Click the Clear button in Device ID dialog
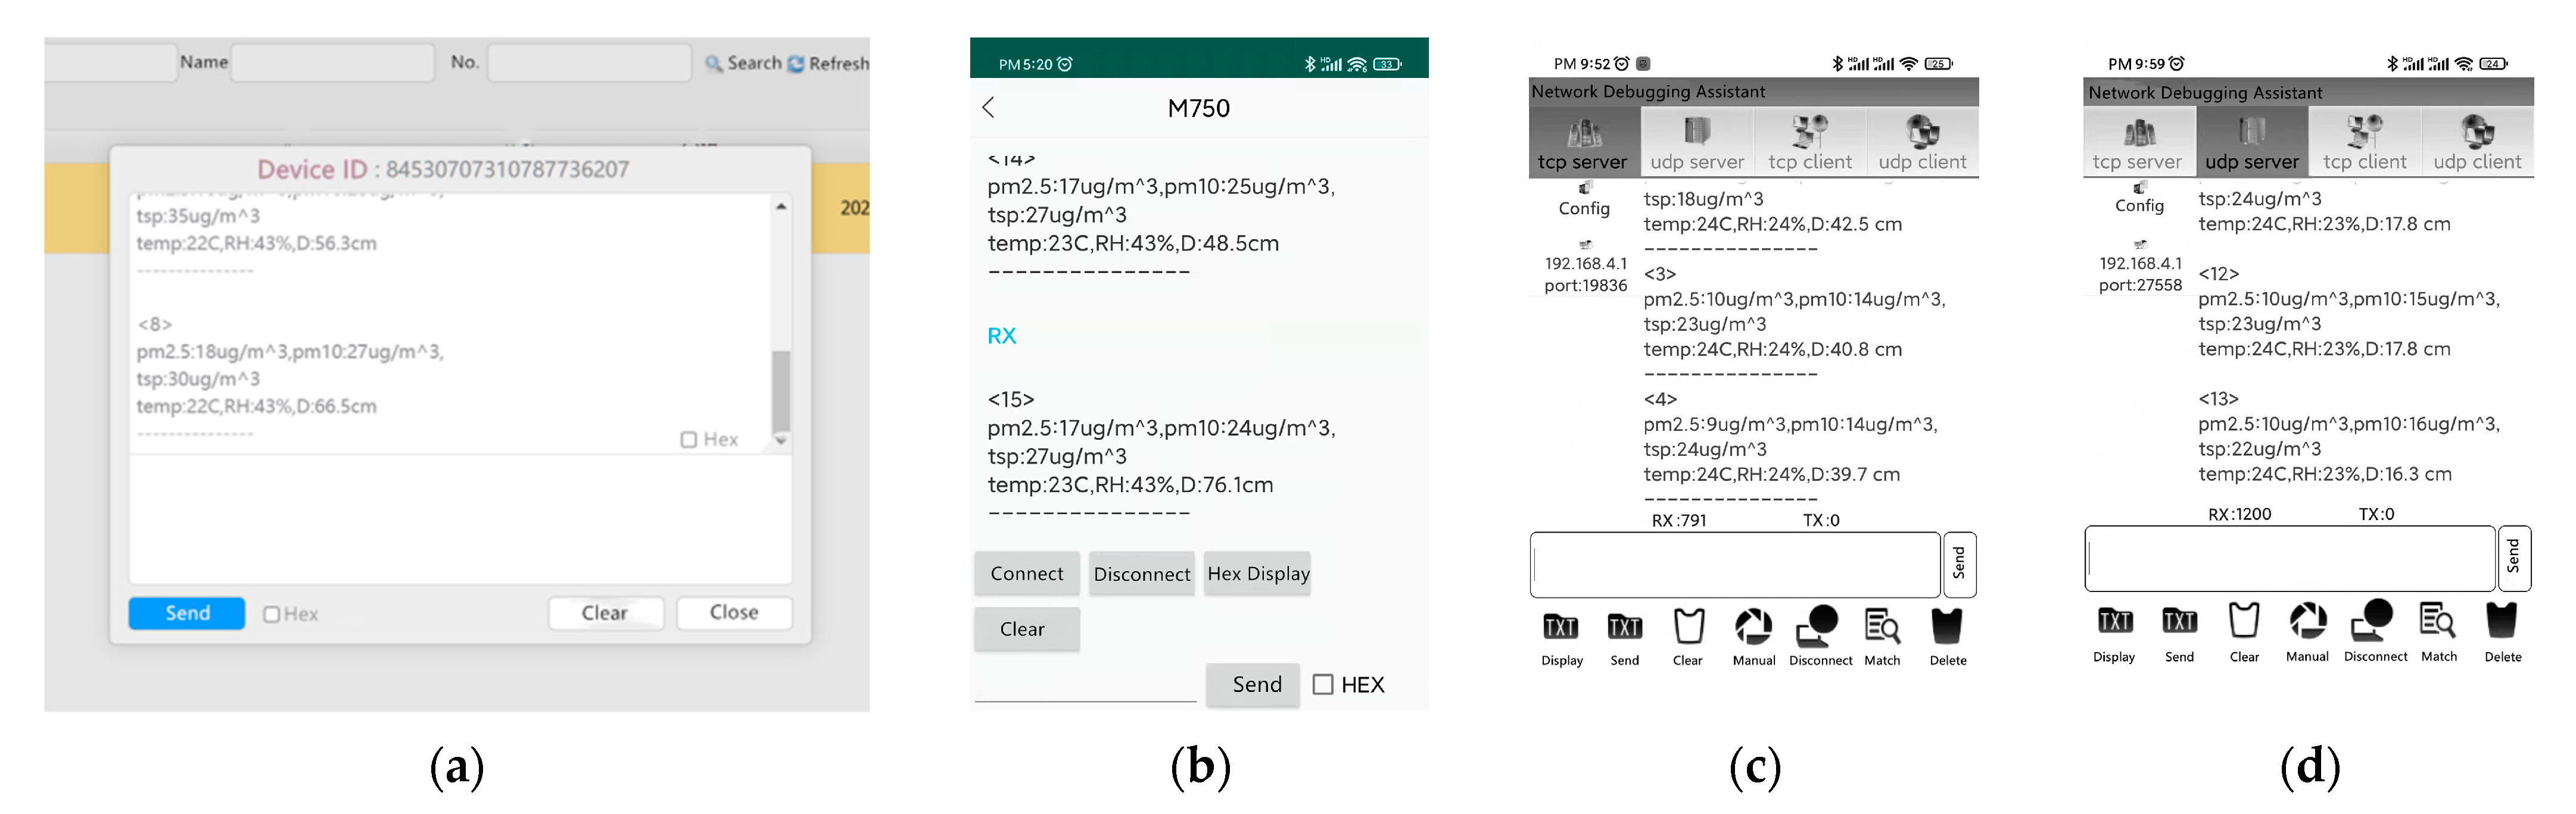Screen dimensions: 2576x814 pyautogui.click(x=605, y=612)
